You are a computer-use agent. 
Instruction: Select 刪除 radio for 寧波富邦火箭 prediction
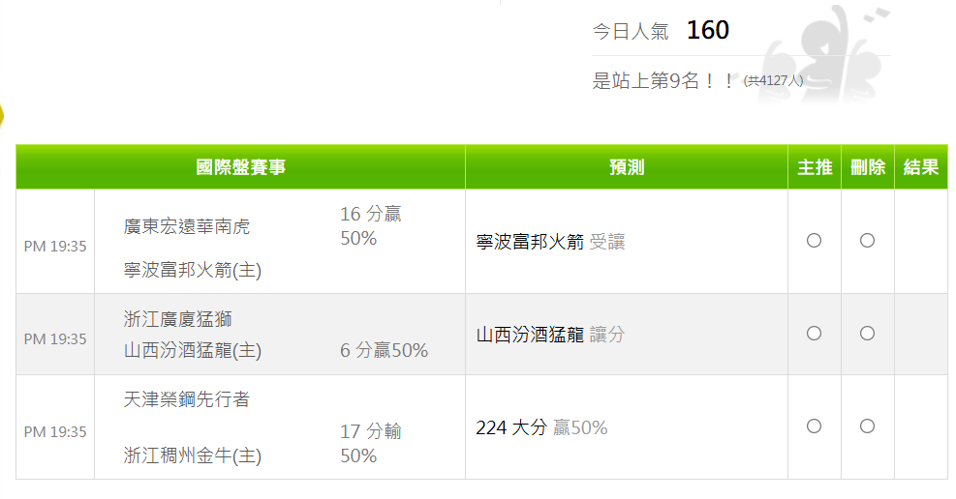(x=867, y=241)
